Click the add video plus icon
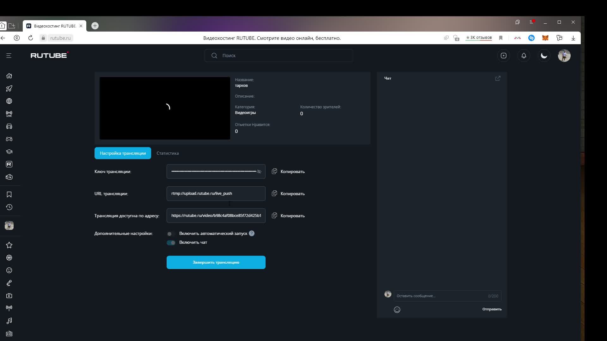The height and width of the screenshot is (341, 607). click(503, 56)
